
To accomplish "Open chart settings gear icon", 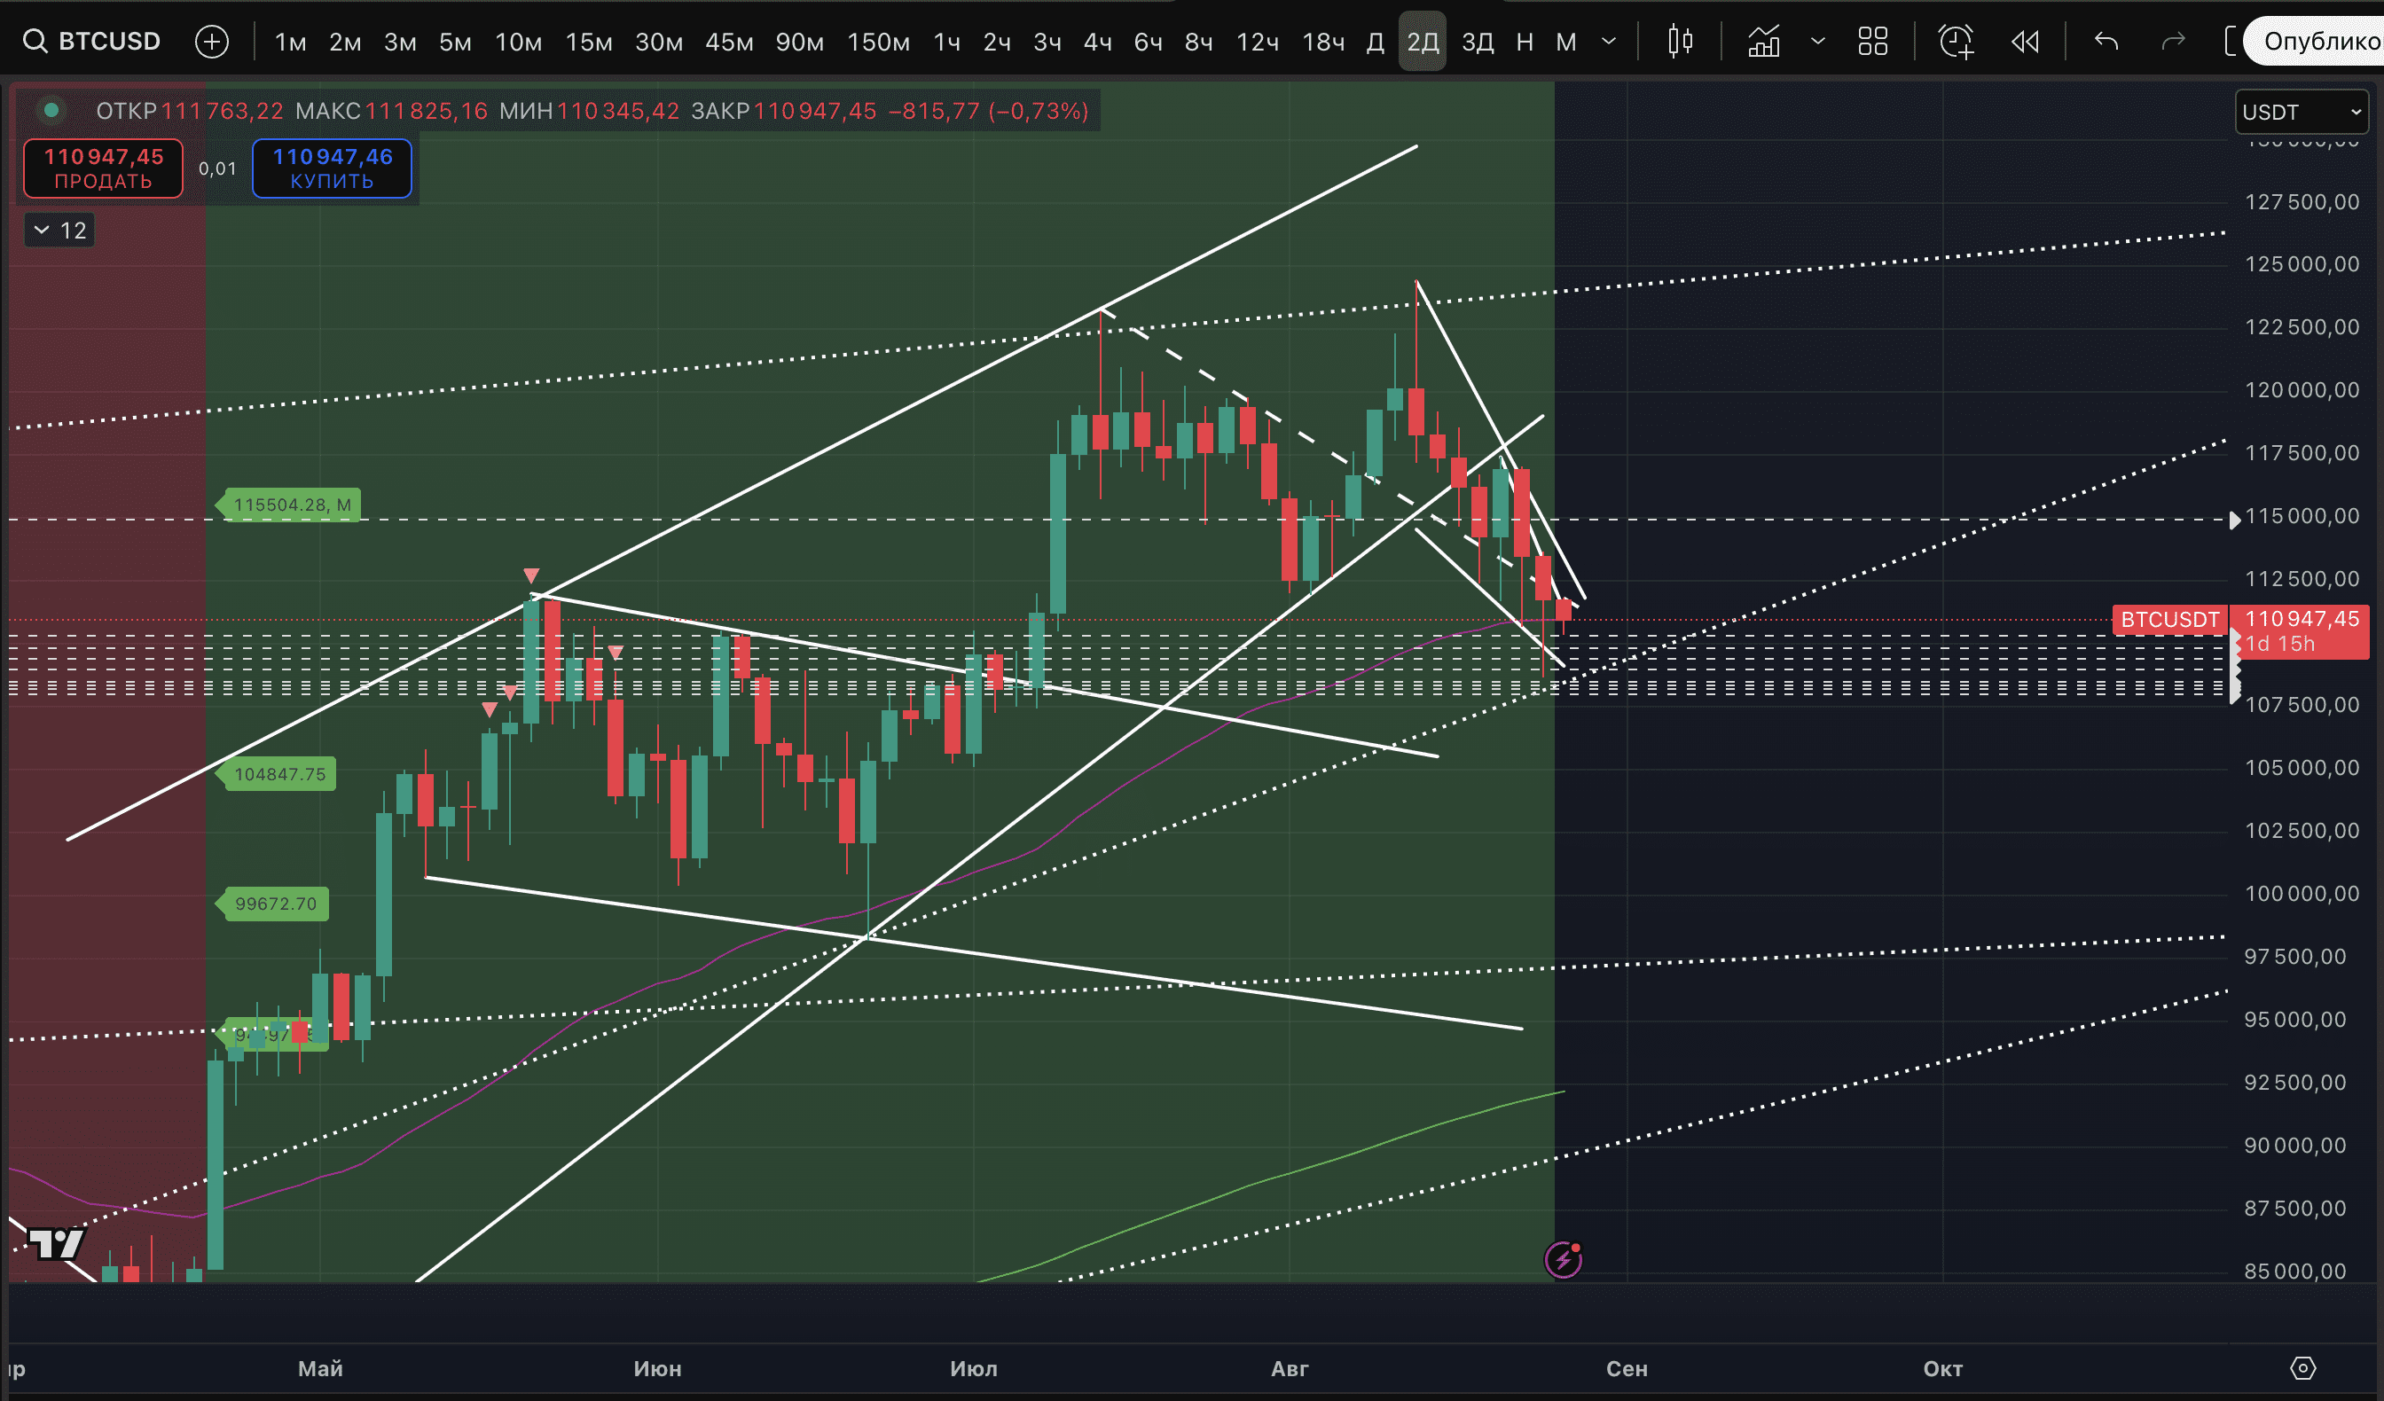I will [x=2302, y=1368].
